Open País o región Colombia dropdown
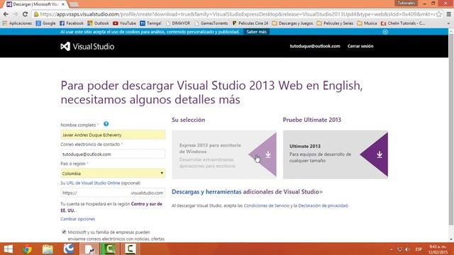This screenshot has height=255, width=454. [x=113, y=173]
